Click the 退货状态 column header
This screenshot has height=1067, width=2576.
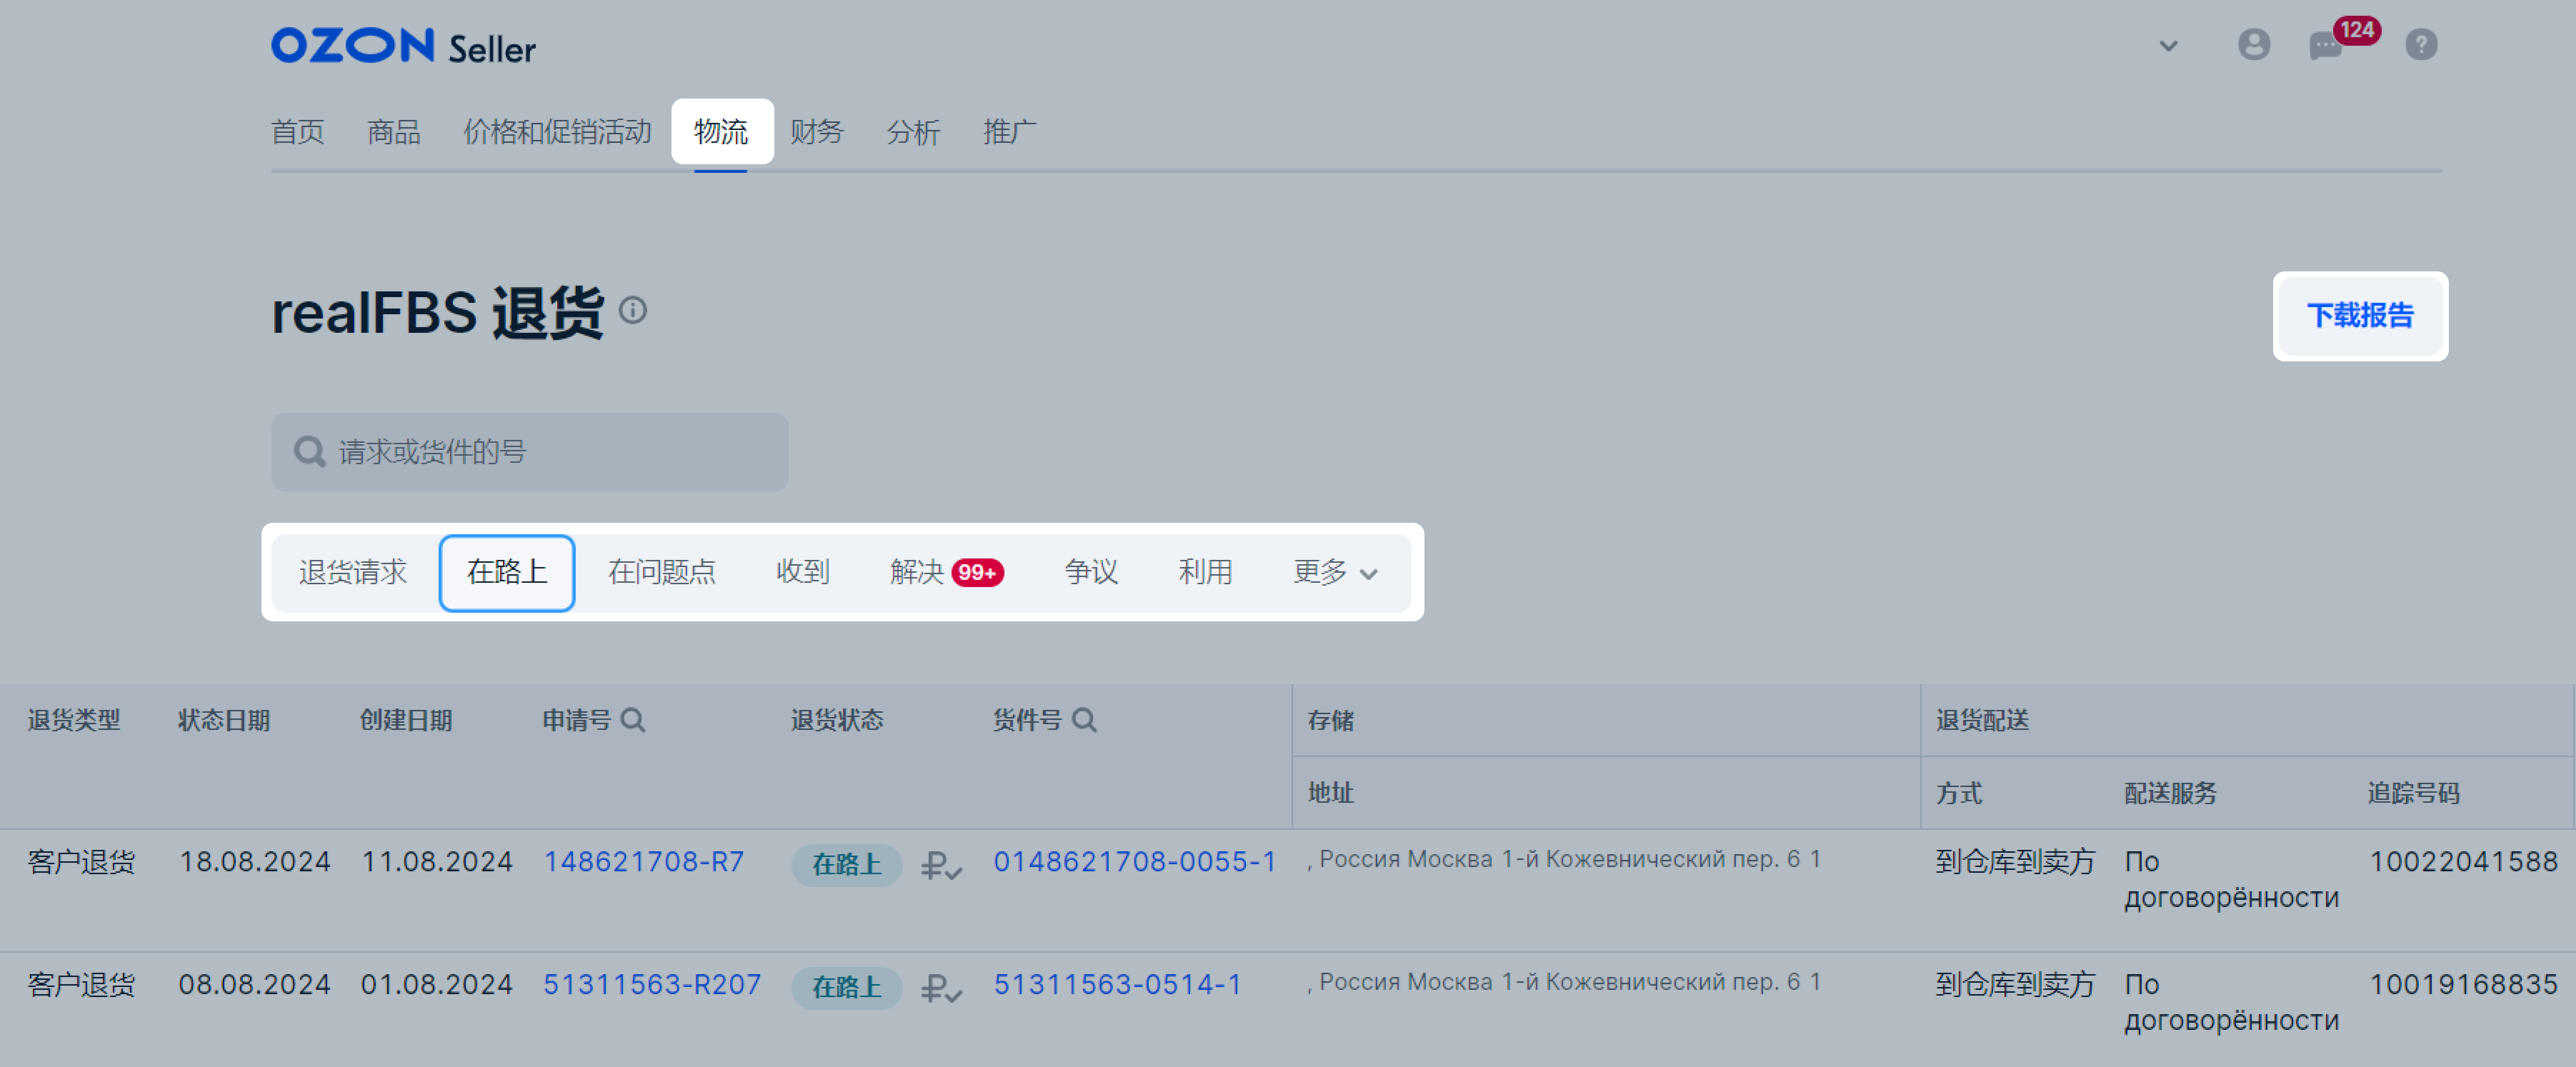[837, 720]
